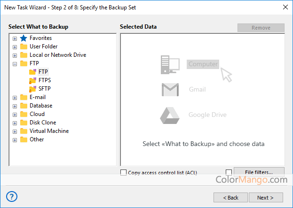Click the Computer icon in Selected Data
Viewport: 293px width, 208px height.
(169, 64)
